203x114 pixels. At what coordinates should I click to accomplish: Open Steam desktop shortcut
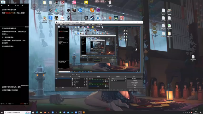[92, 18]
